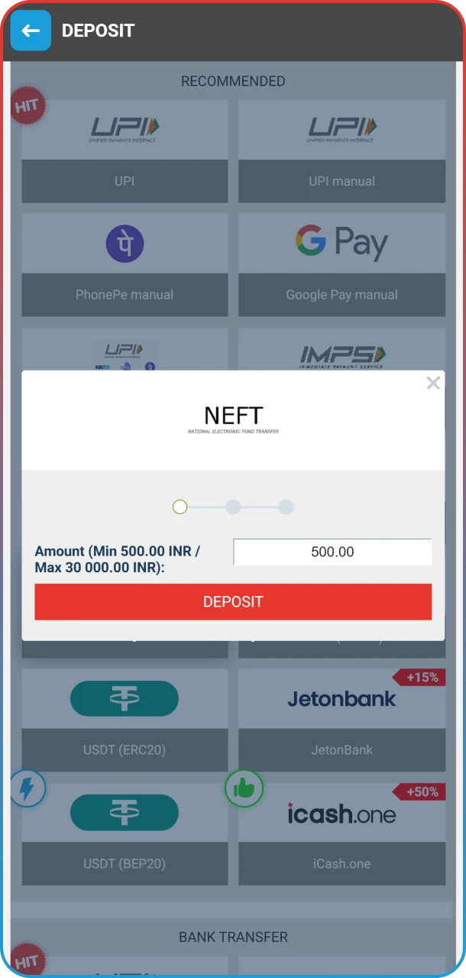Image resolution: width=466 pixels, height=978 pixels.
Task: Select the UPI payment logo
Action: tap(125, 130)
